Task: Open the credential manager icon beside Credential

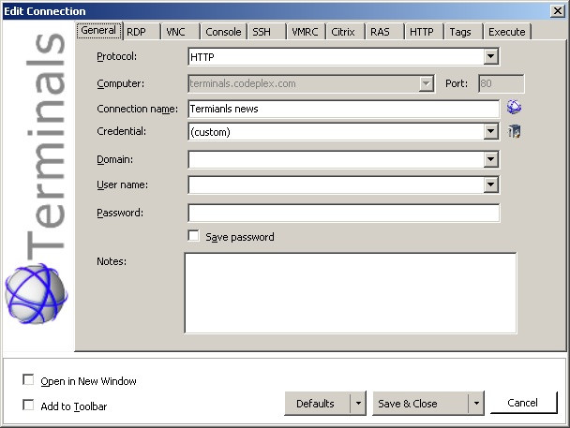Action: click(514, 131)
